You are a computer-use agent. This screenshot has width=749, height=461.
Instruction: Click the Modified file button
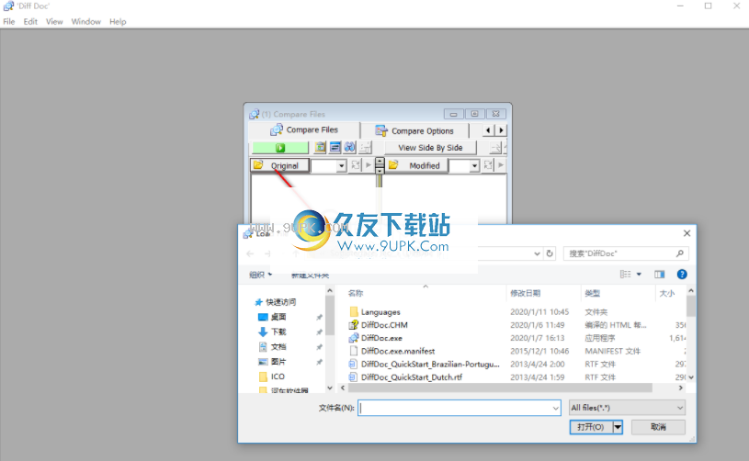point(416,165)
